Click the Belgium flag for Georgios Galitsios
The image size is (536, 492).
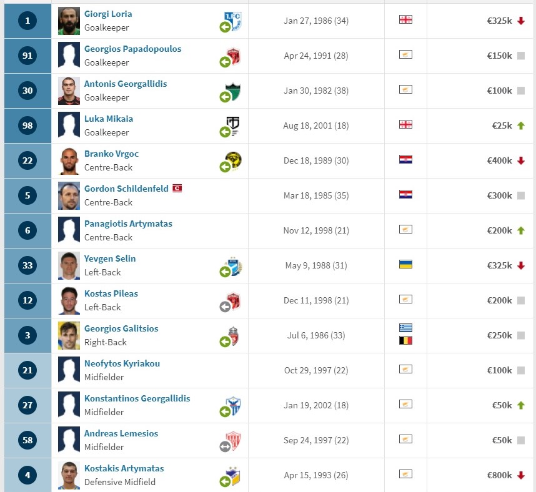(405, 340)
